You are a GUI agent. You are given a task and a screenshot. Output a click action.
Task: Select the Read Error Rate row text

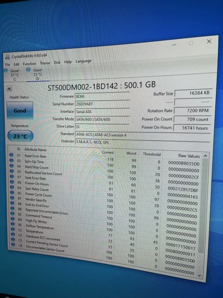35,156
